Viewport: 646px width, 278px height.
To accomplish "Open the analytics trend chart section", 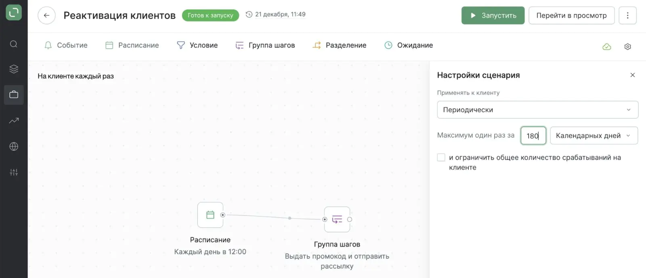I will (x=14, y=120).
